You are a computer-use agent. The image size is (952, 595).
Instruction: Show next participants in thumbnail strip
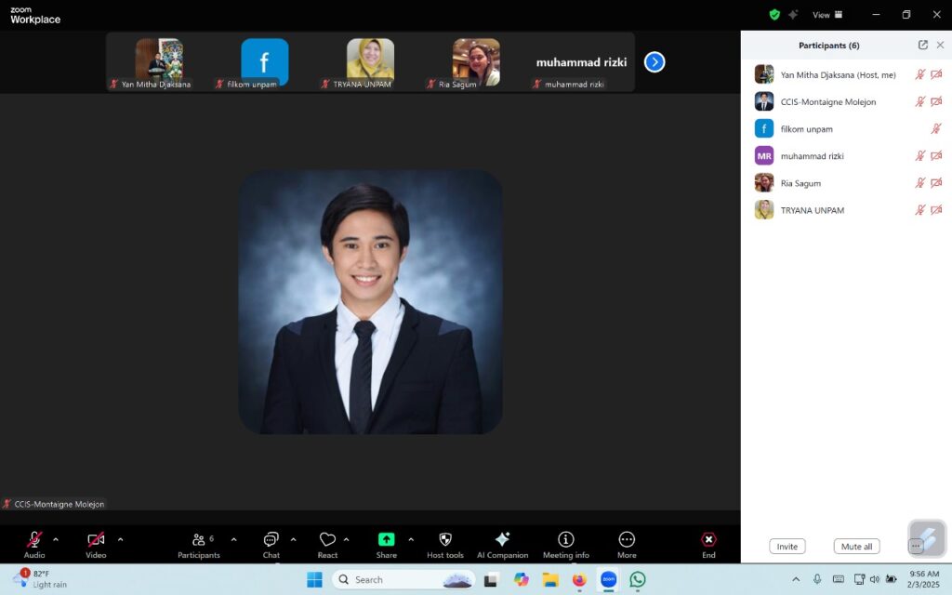coord(654,62)
